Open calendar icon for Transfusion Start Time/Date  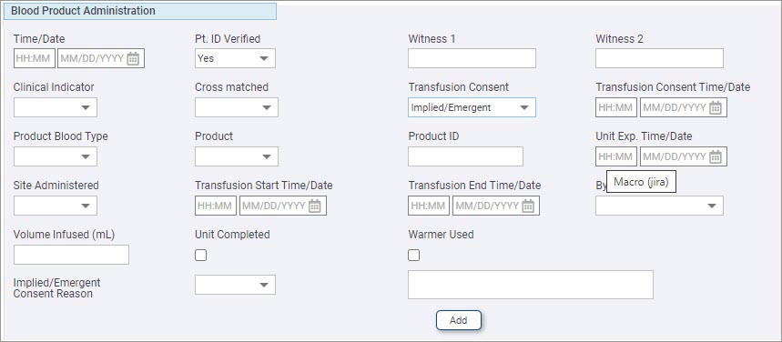[x=314, y=206]
